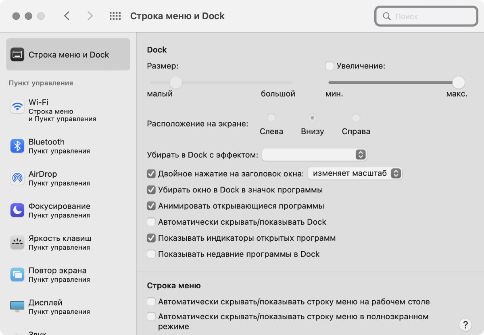484x335 pixels.
Task: Select the Bluetooth icon in sidebar
Action: click(x=17, y=146)
